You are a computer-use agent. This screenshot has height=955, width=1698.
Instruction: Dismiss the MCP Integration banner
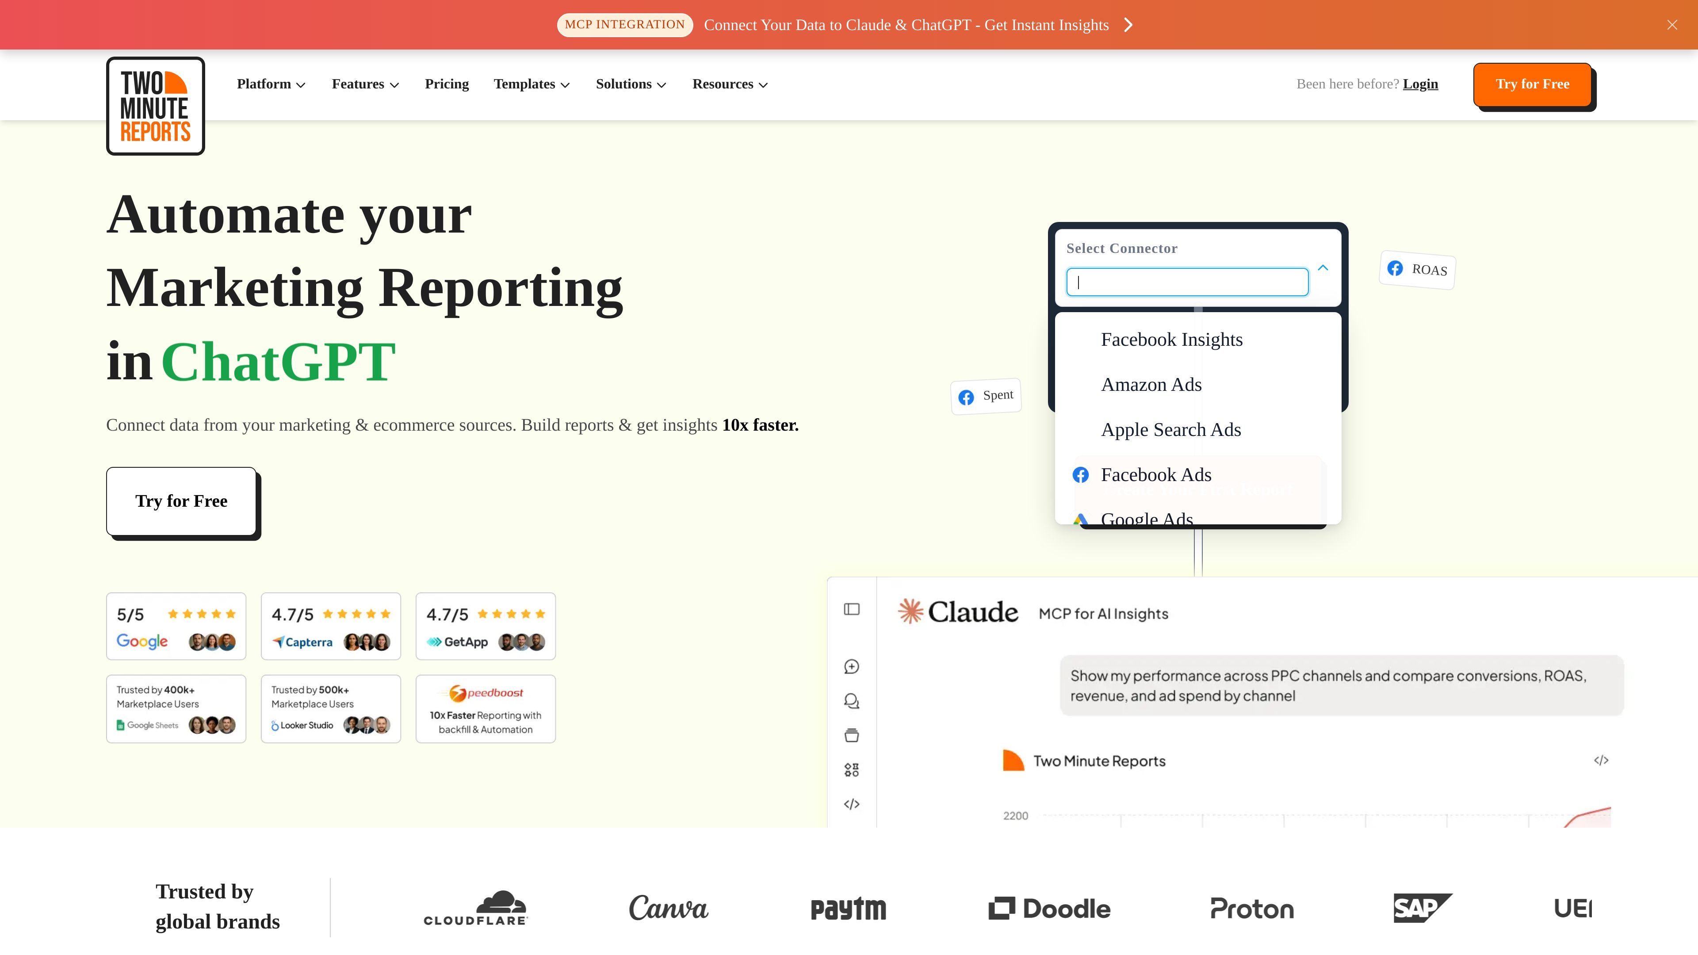(1672, 25)
